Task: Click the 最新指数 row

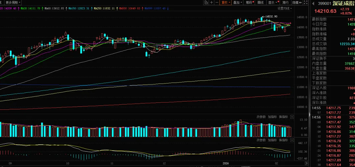Action: (333, 19)
